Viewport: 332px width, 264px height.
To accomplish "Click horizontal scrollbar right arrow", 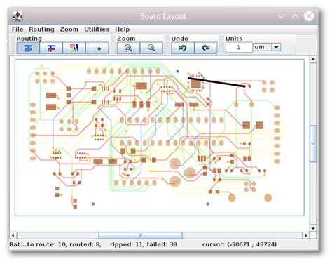I will [305, 235].
